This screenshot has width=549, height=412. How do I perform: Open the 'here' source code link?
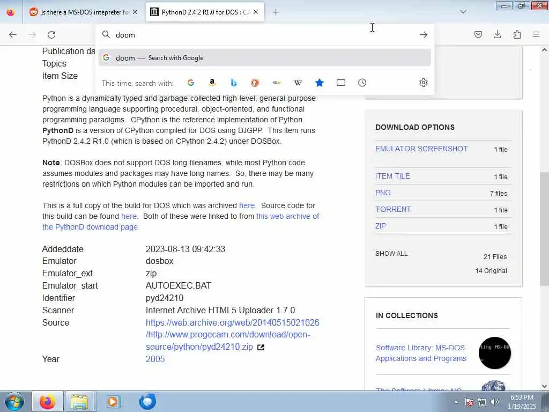coord(129,217)
